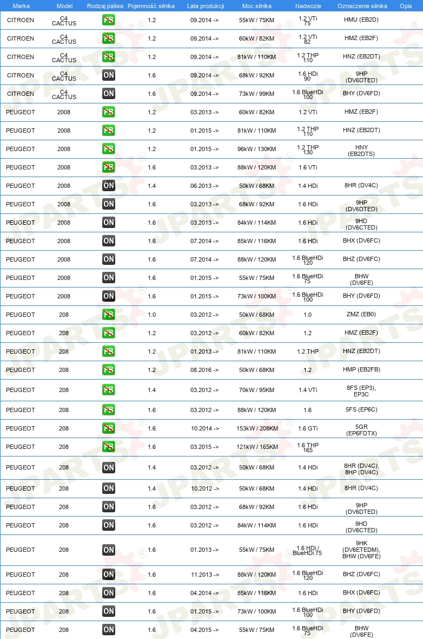
Task: Select the 'HMP (EB2FB)' engine code
Action: [361, 370]
